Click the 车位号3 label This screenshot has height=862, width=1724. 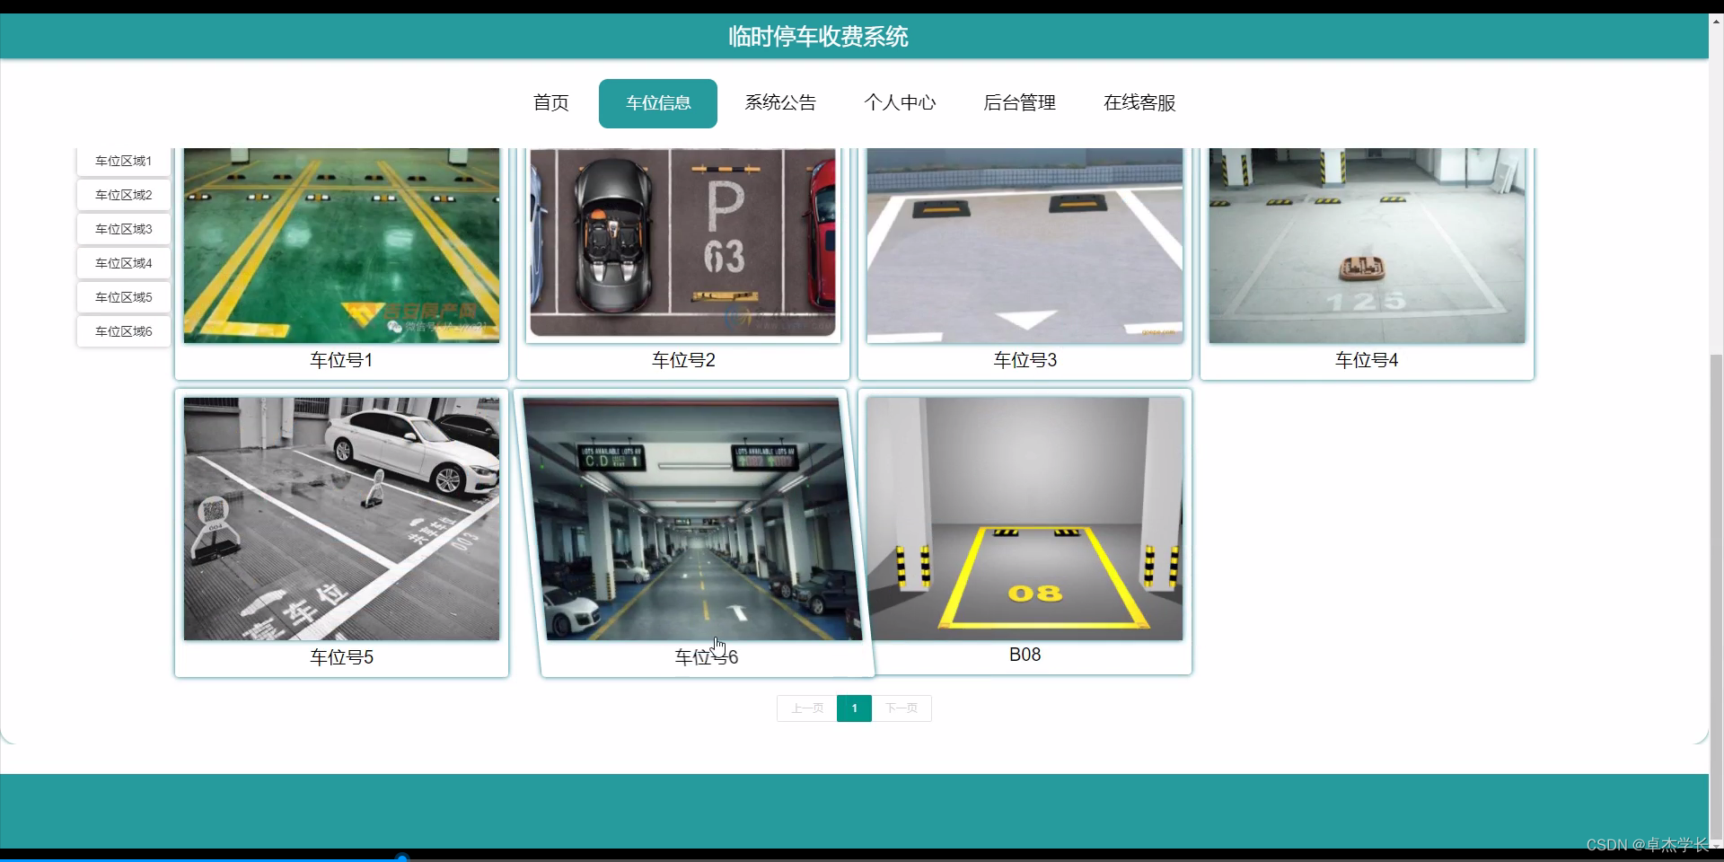tap(1025, 360)
